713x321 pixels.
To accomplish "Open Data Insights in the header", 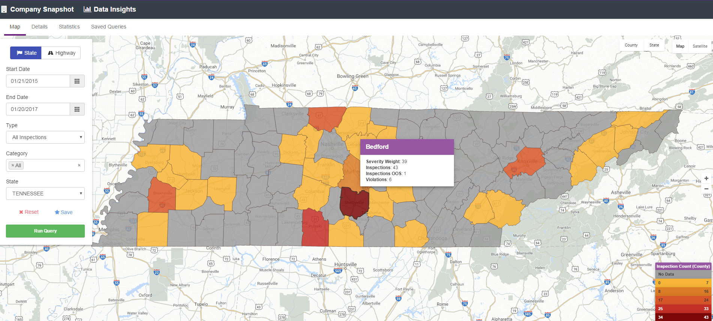I will point(115,9).
